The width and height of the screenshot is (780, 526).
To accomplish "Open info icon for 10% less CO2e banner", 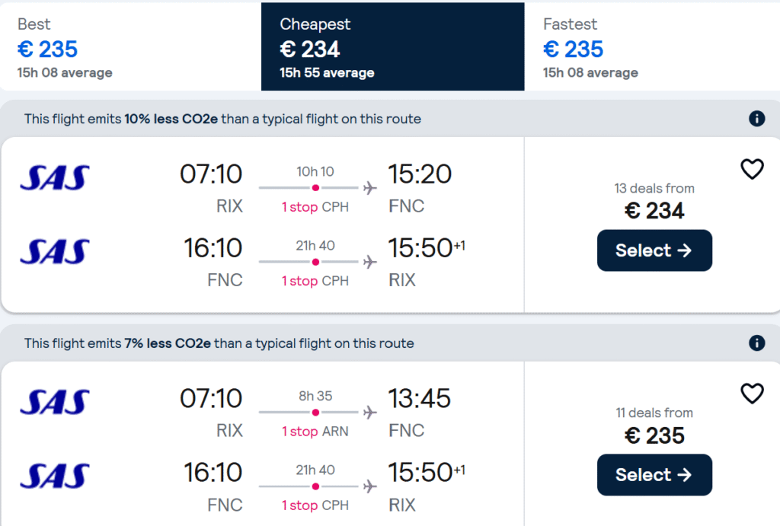I will [756, 119].
